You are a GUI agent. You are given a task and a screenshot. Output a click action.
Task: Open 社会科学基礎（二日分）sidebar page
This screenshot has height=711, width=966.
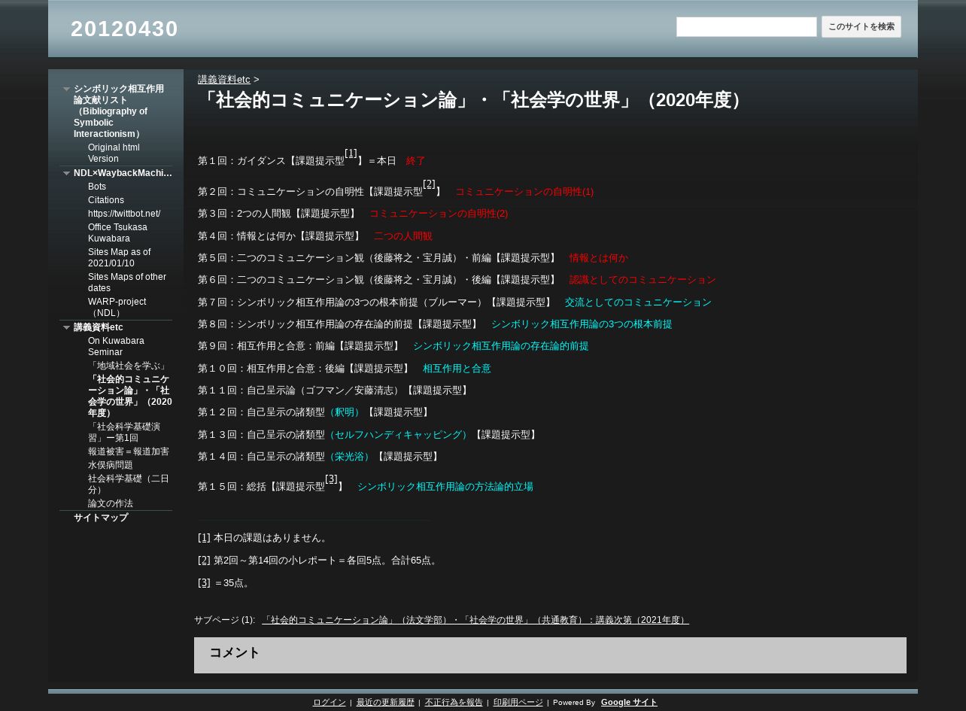(129, 485)
